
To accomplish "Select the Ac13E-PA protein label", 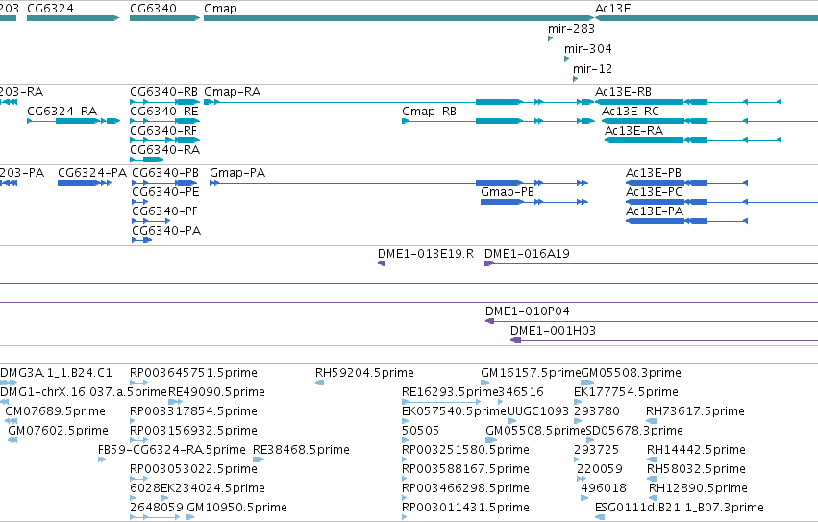I will (x=655, y=211).
